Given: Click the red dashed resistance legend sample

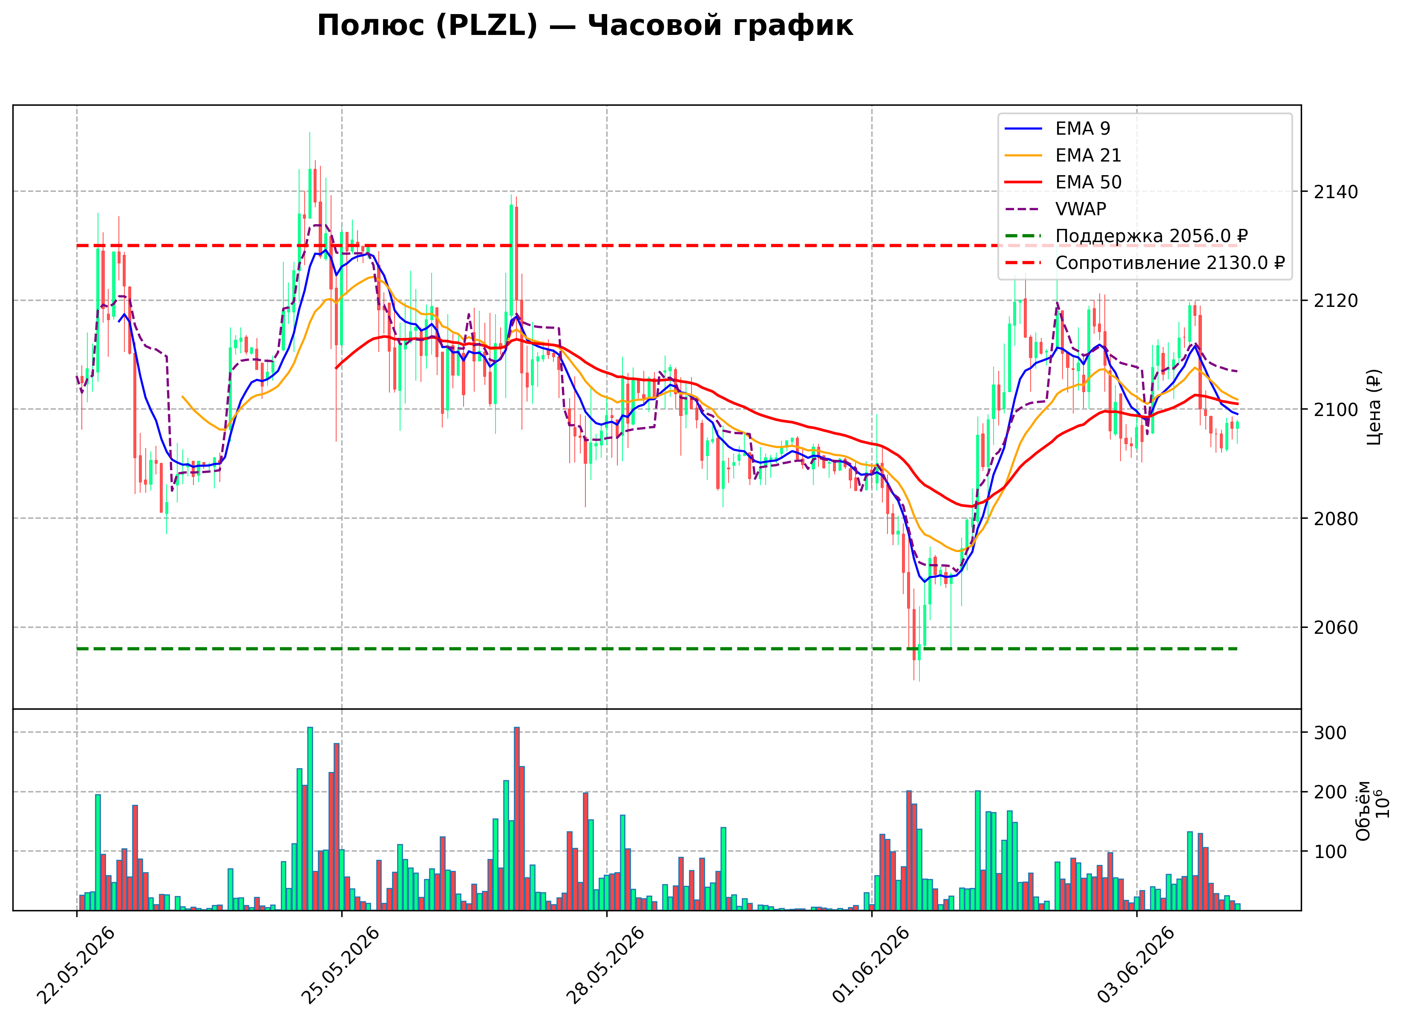Looking at the screenshot, I should (1023, 263).
